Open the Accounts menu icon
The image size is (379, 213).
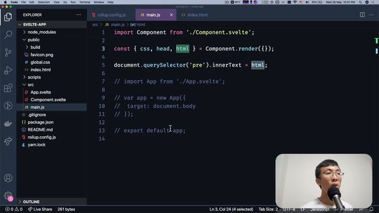click(8, 178)
